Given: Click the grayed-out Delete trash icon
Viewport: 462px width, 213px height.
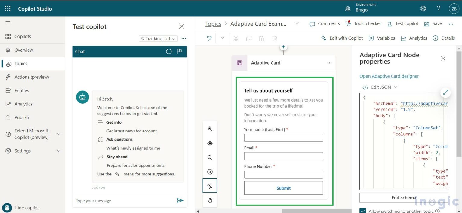Looking at the screenshot, I should 274,38.
